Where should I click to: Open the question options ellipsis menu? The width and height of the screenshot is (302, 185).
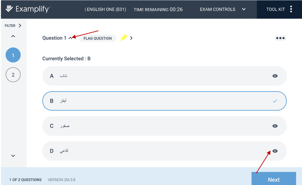point(280,38)
